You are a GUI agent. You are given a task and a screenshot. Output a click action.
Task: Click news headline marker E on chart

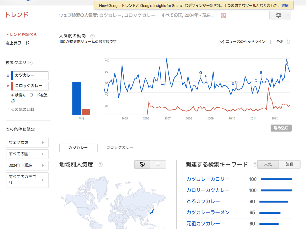[233, 83]
